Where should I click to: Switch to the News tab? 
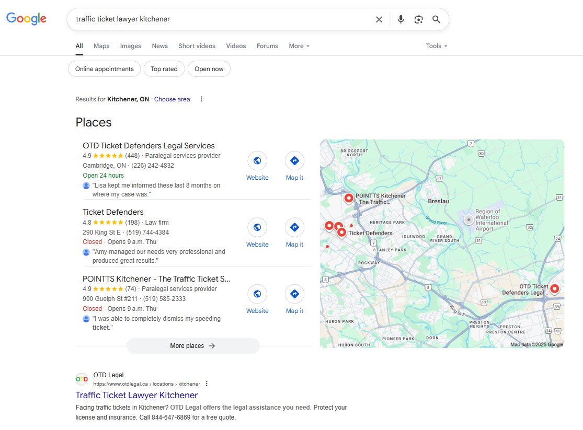[160, 46]
